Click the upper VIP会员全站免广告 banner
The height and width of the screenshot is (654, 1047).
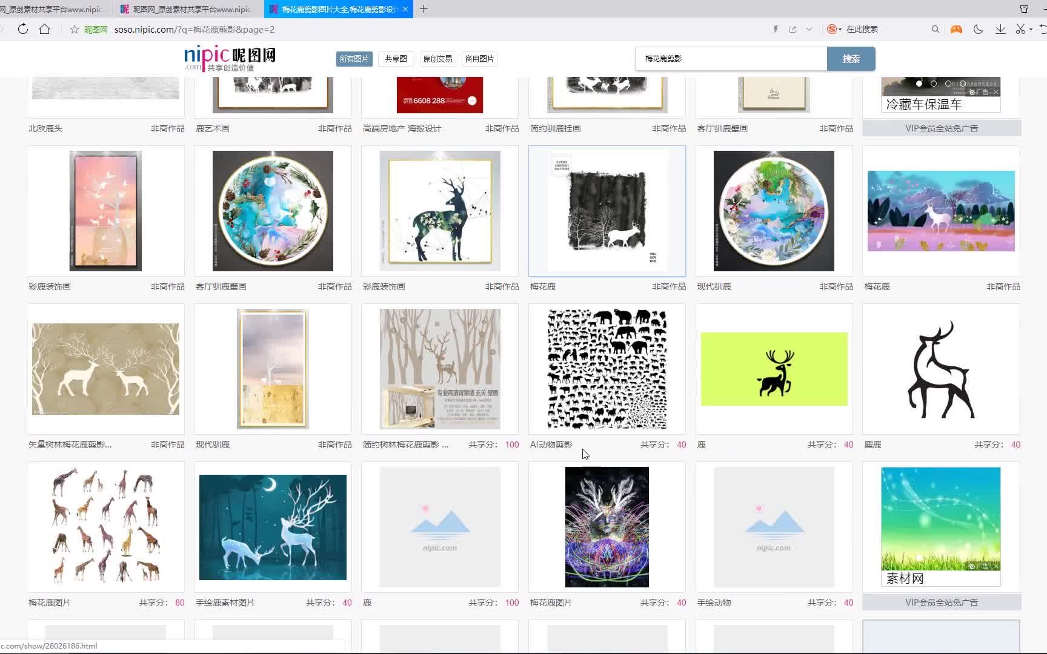click(x=942, y=128)
